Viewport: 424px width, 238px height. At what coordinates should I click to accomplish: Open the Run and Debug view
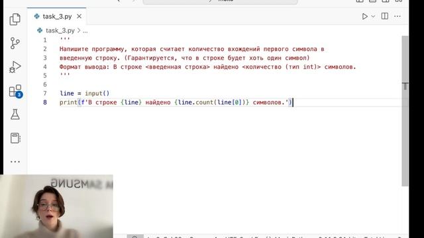(x=15, y=67)
